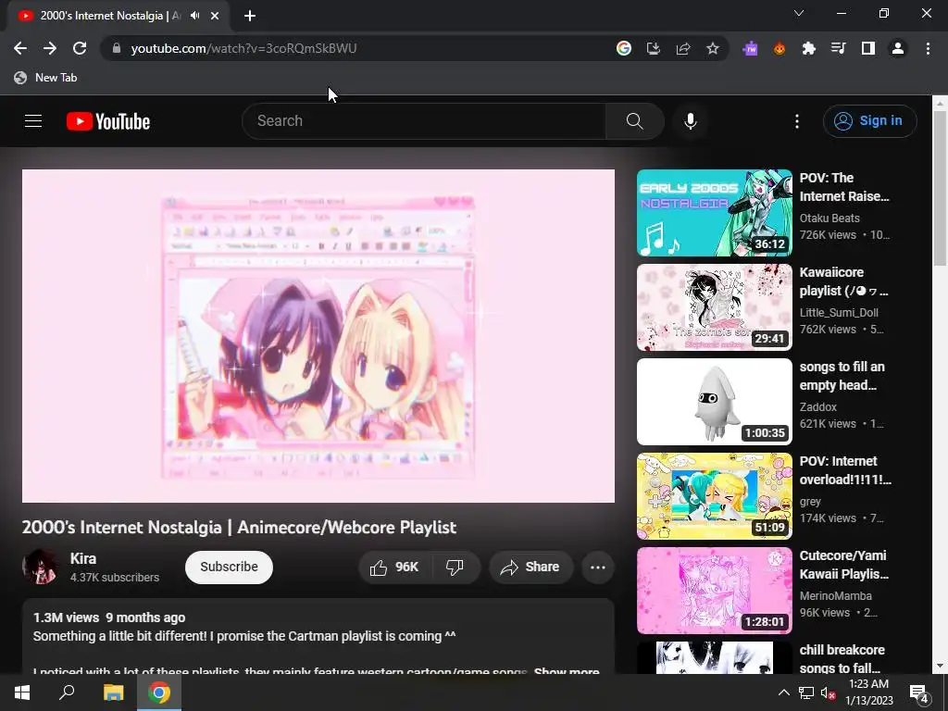Like this video (96K)

coord(394,568)
